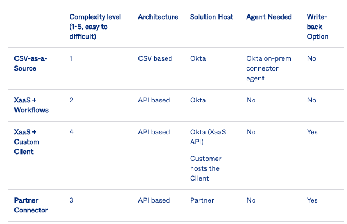Click Write-back 'No' in CSV-as-a-Source row
The height and width of the screenshot is (224, 347).
[x=311, y=58]
